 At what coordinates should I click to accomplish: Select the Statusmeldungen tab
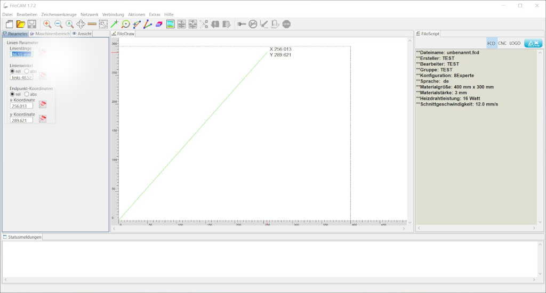pos(22,237)
